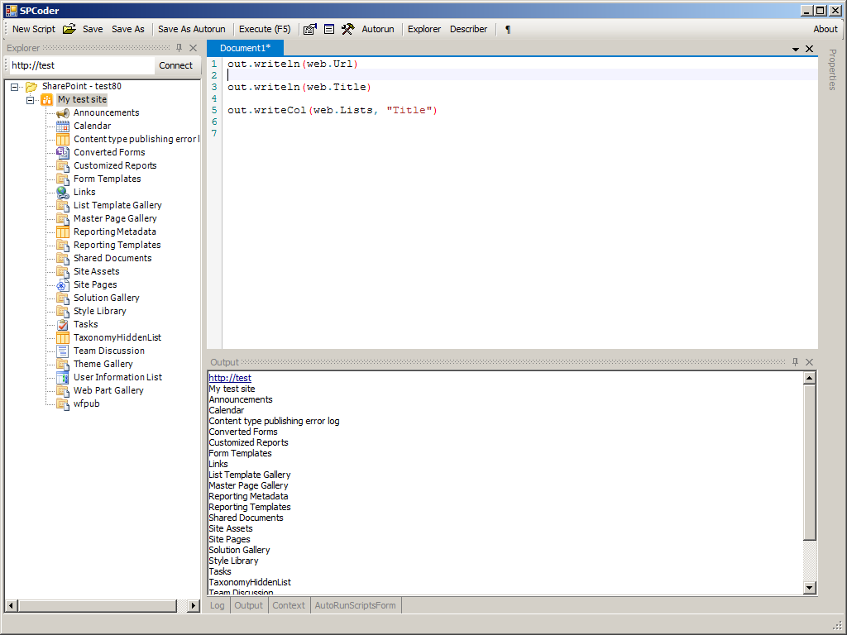Pin the Explorer panel
847x635 pixels.
[179, 48]
